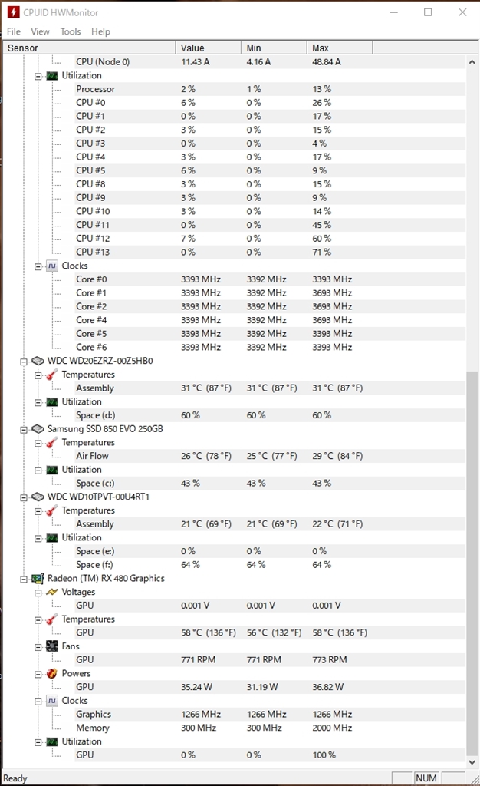Click the Radeon RX 480 Graphics card icon
This screenshot has width=480, height=786.
click(38, 578)
